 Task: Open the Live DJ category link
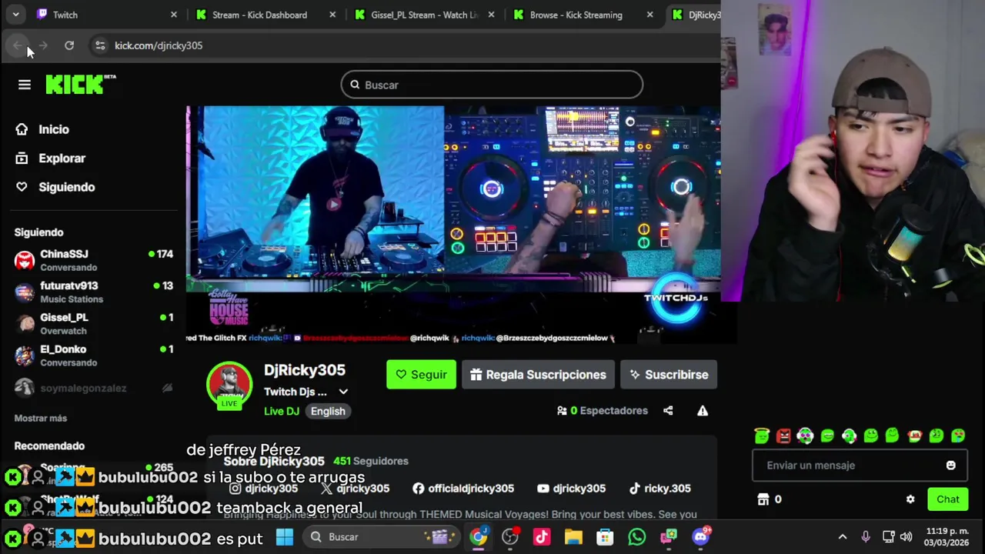(x=282, y=411)
